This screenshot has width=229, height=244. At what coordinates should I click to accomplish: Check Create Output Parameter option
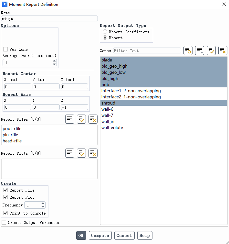4,223
